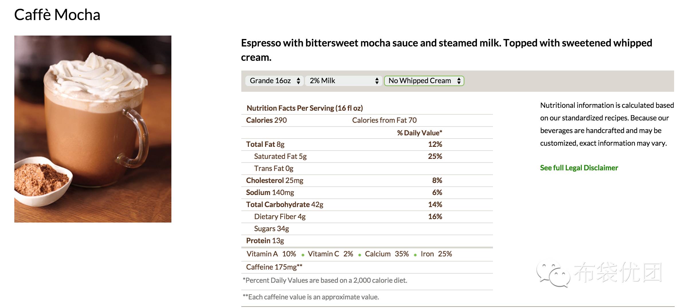Image resolution: width=685 pixels, height=308 pixels.
Task: Click the % Daily Value column header
Action: 420,133
